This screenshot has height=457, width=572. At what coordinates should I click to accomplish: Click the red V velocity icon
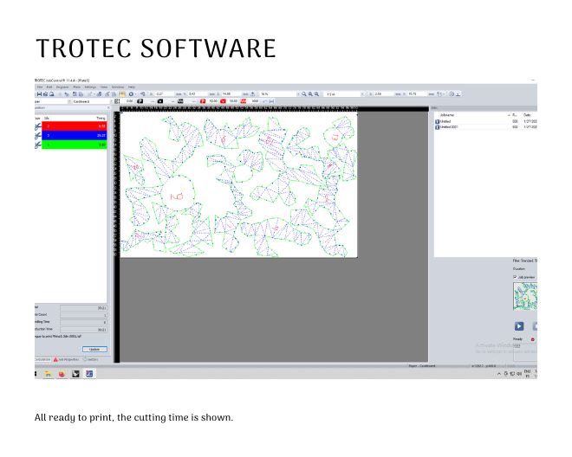[223, 101]
